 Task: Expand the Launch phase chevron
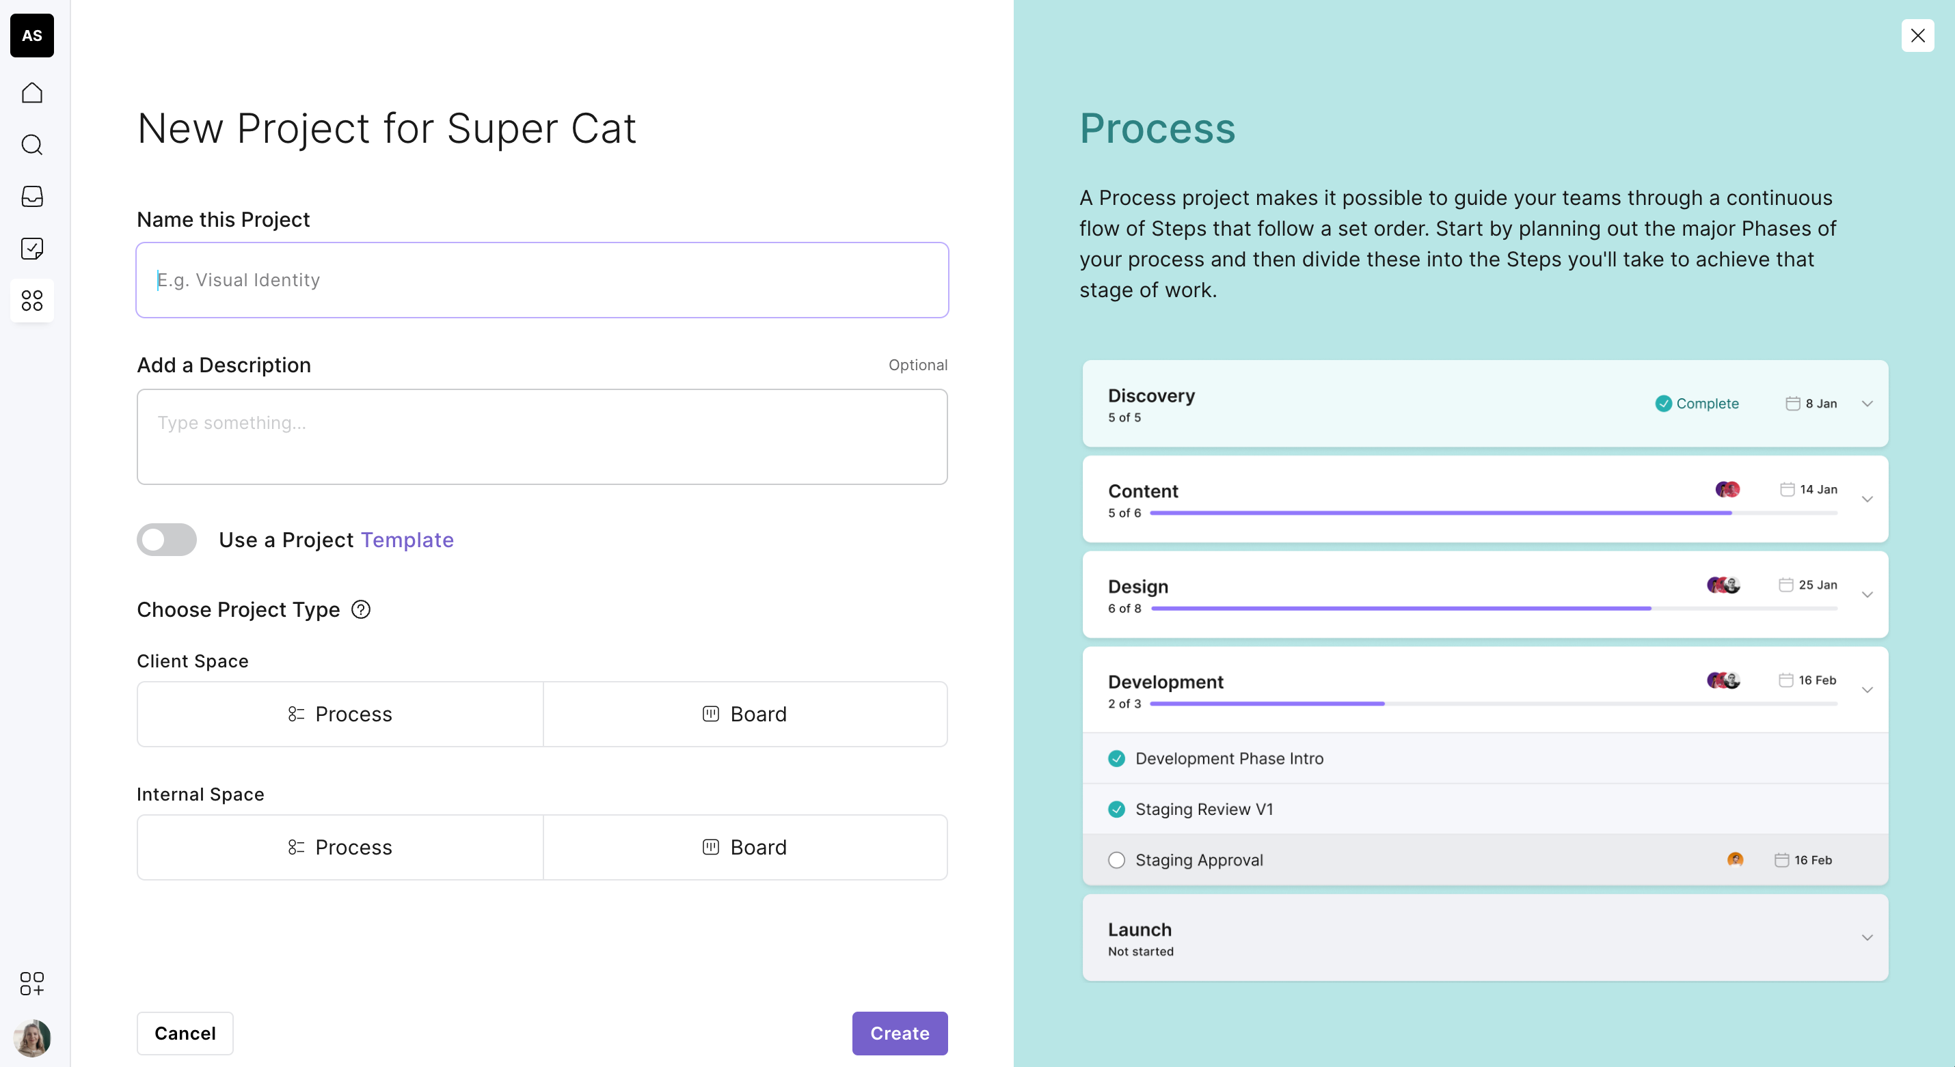1867,938
